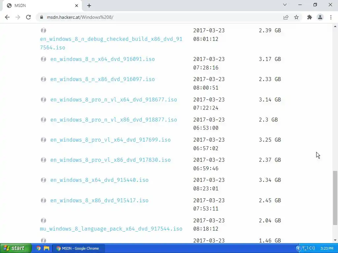Download en_windows_8_n_x86_dvd_916097.iso
The image size is (338, 253).
[x=102, y=79]
